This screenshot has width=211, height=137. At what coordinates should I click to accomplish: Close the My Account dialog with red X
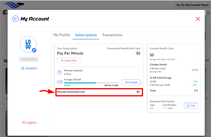198,19
